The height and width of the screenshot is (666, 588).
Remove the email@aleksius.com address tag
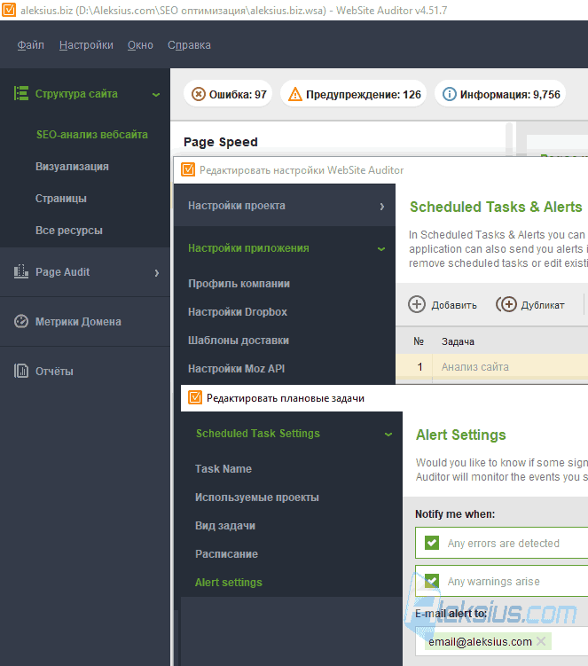(x=541, y=641)
